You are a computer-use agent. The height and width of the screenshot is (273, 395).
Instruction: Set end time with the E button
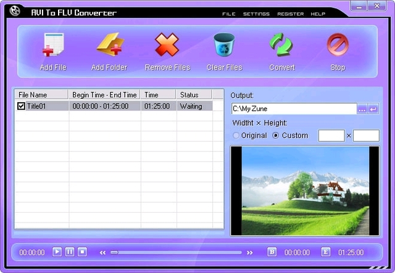(x=325, y=252)
